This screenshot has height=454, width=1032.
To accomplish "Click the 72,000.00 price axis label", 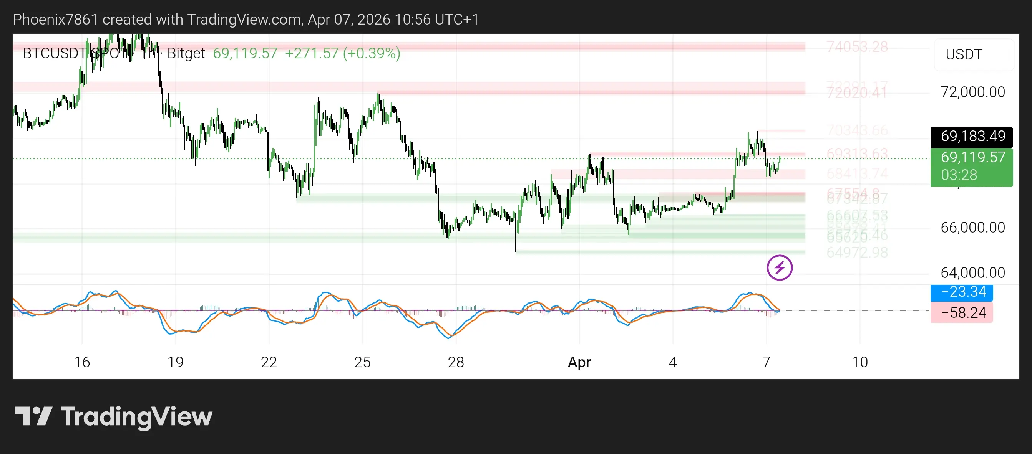I will (x=972, y=92).
